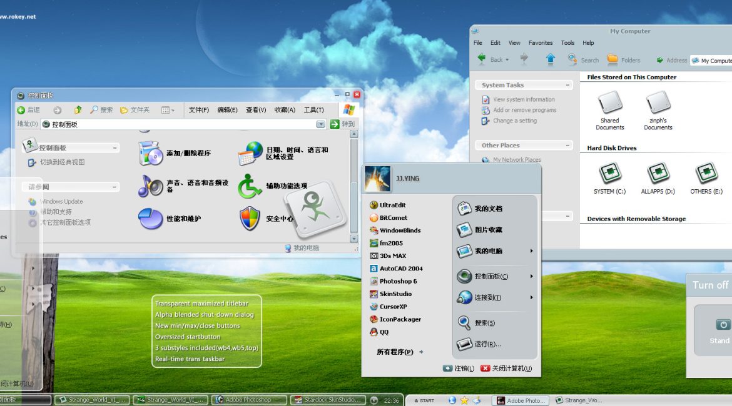Click Add or remove programs link
This screenshot has height=406, width=732.
coord(519,110)
